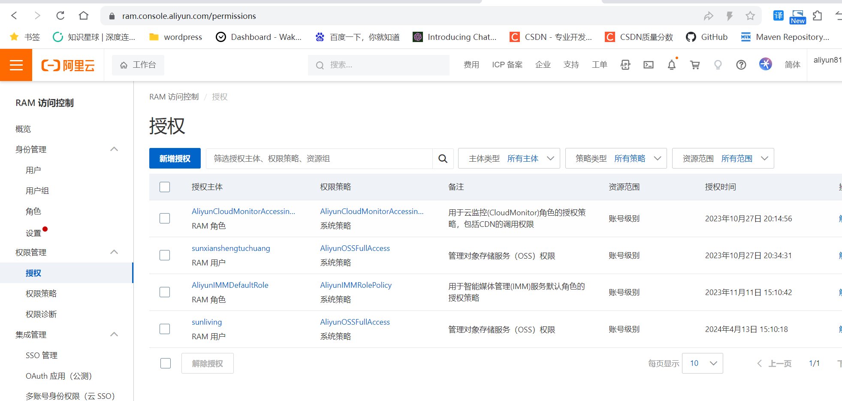Click the magnifier search button in filter box
This screenshot has height=401, width=842.
click(443, 159)
